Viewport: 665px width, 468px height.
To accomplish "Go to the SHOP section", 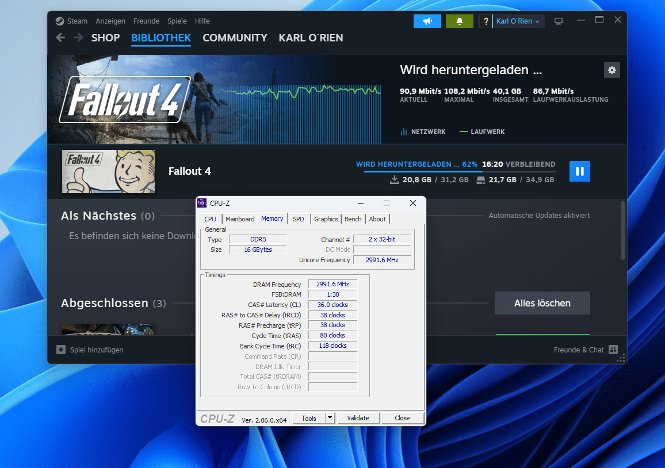I will [106, 38].
